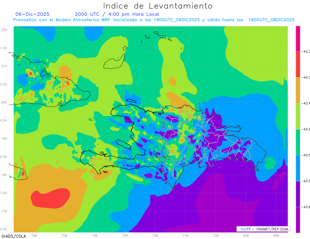The height and width of the screenshot is (239, 310).
Task: Click the "69W" longitude label
Action: (246, 235)
